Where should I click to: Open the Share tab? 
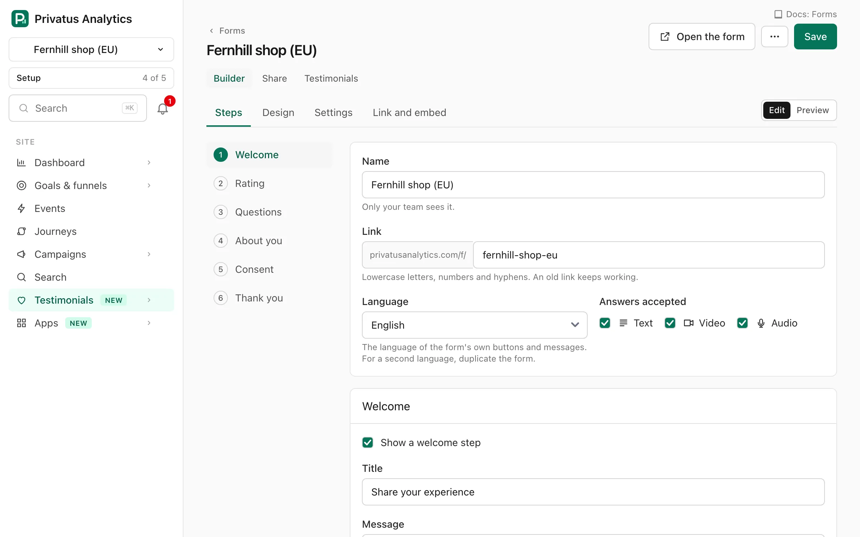coord(274,78)
